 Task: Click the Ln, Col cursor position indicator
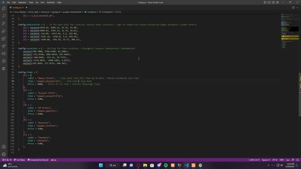tap(254, 160)
